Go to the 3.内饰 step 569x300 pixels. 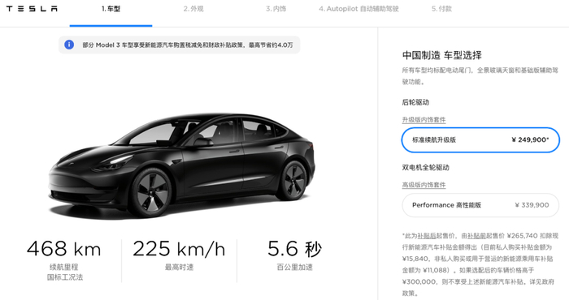276,9
